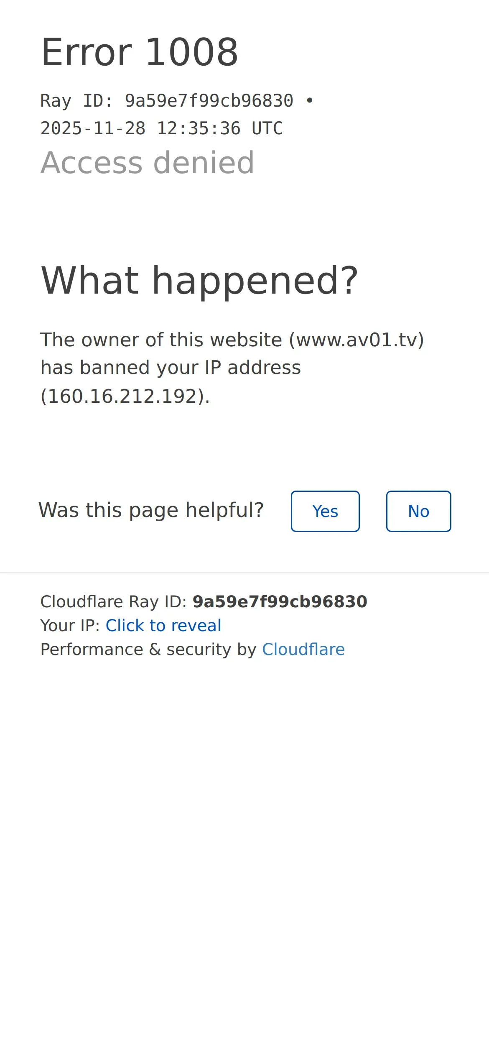Click the Access denied subheading

click(x=147, y=162)
